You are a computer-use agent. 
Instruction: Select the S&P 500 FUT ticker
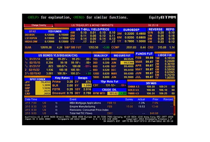[75, 47]
